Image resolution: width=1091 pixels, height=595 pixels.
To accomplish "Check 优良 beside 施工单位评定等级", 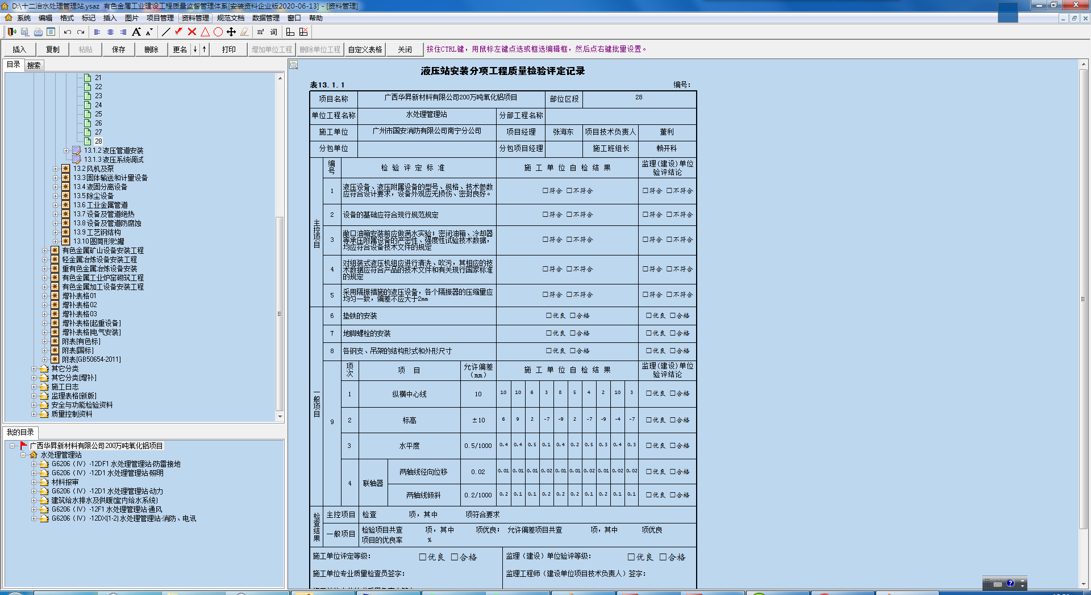I will click(x=423, y=558).
